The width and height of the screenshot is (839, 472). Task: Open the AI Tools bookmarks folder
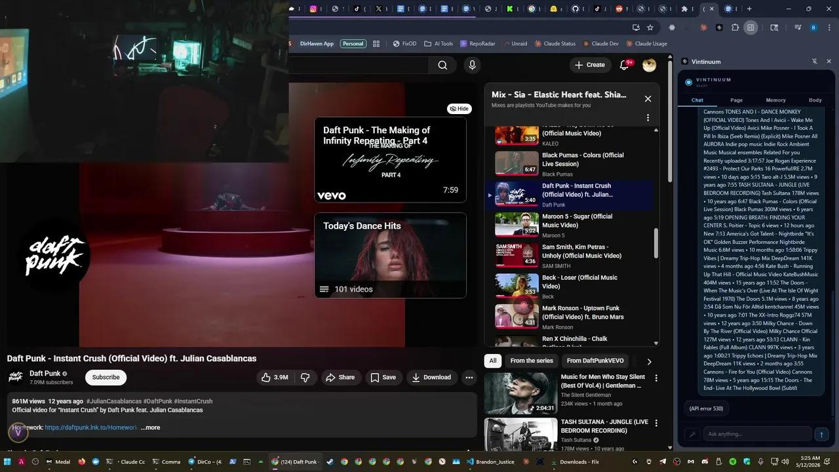[439, 44]
